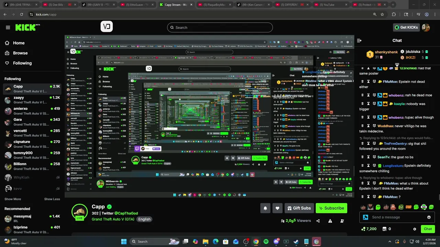Click the user icon beside report
Viewport: 440px width, 247px height.
tap(342, 221)
